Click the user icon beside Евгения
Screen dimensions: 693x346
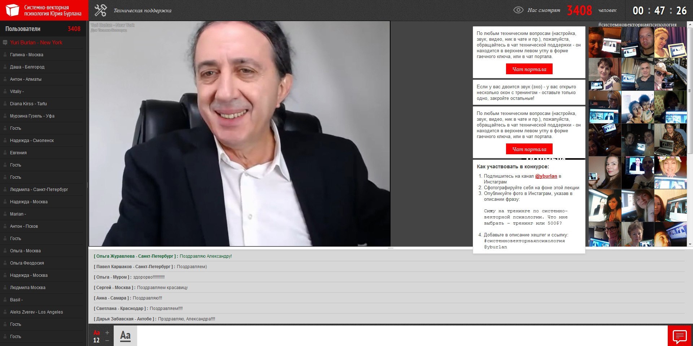[x=5, y=153]
